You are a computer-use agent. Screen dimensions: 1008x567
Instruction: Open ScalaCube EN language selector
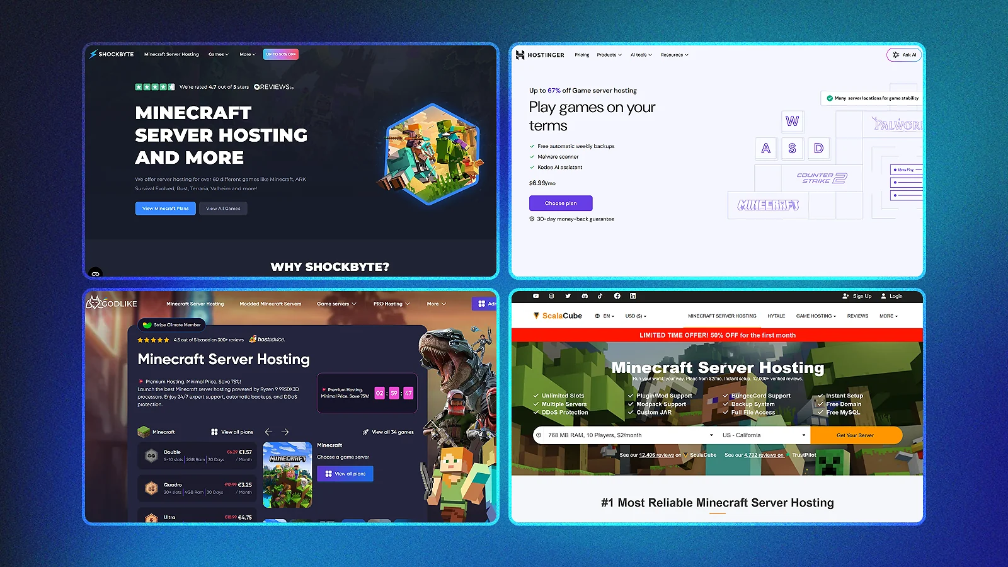point(605,316)
